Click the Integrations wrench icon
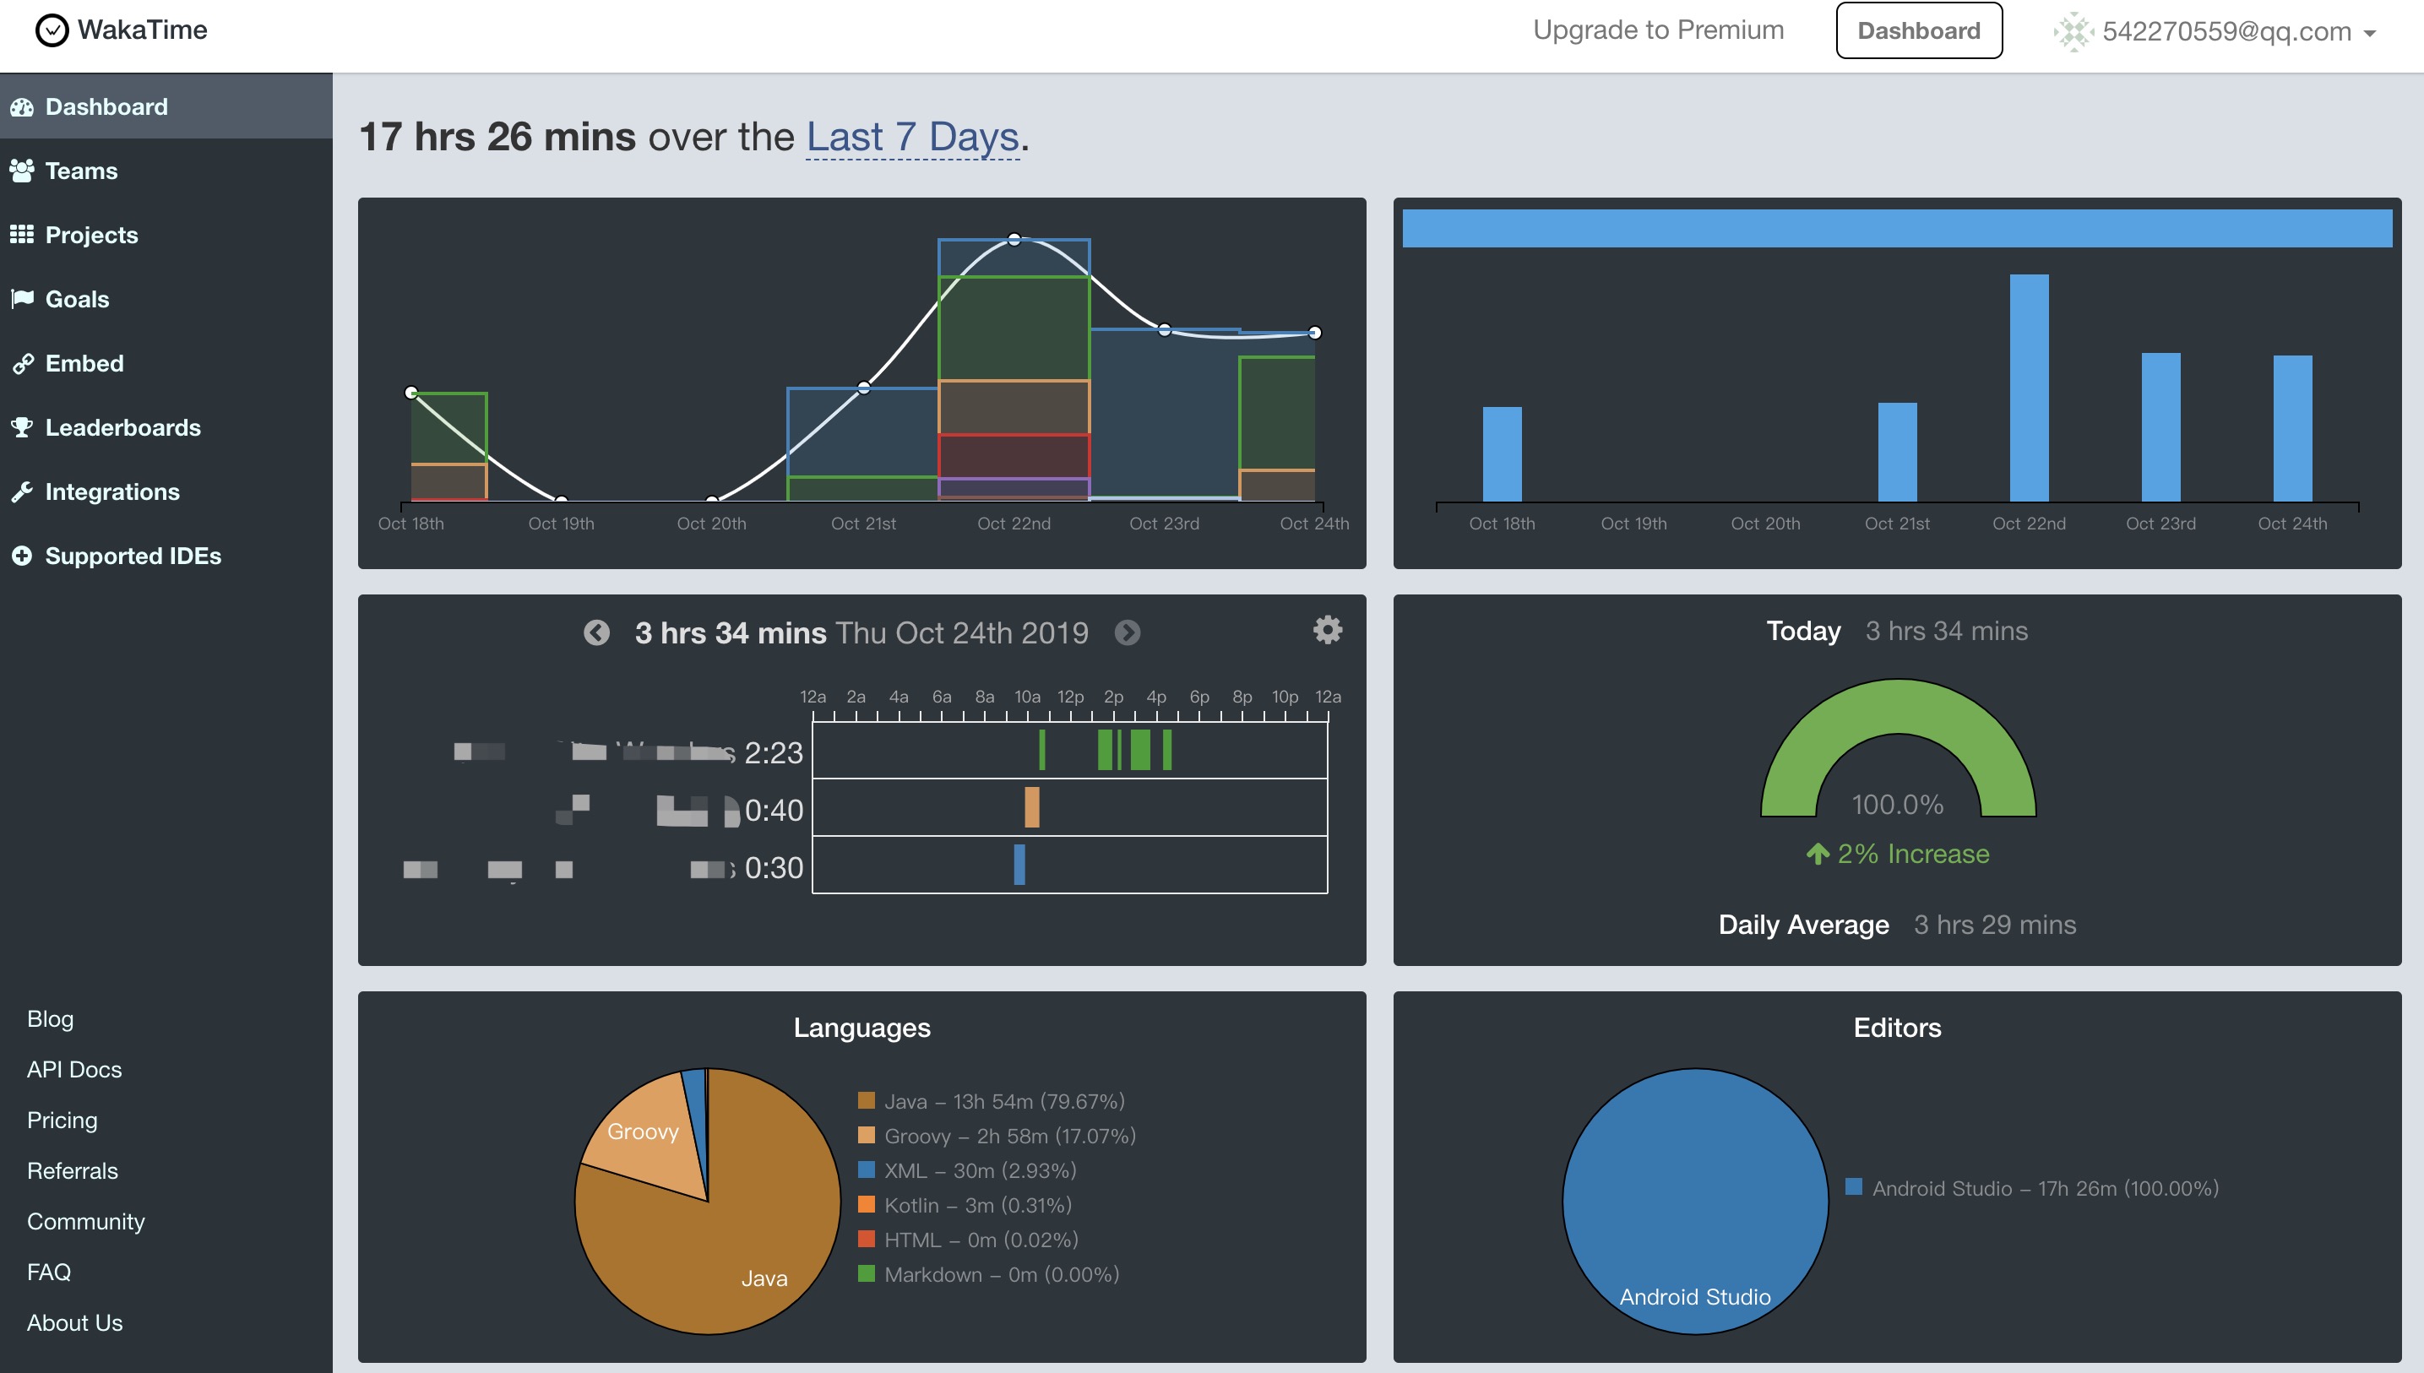The width and height of the screenshot is (2424, 1373). (22, 491)
